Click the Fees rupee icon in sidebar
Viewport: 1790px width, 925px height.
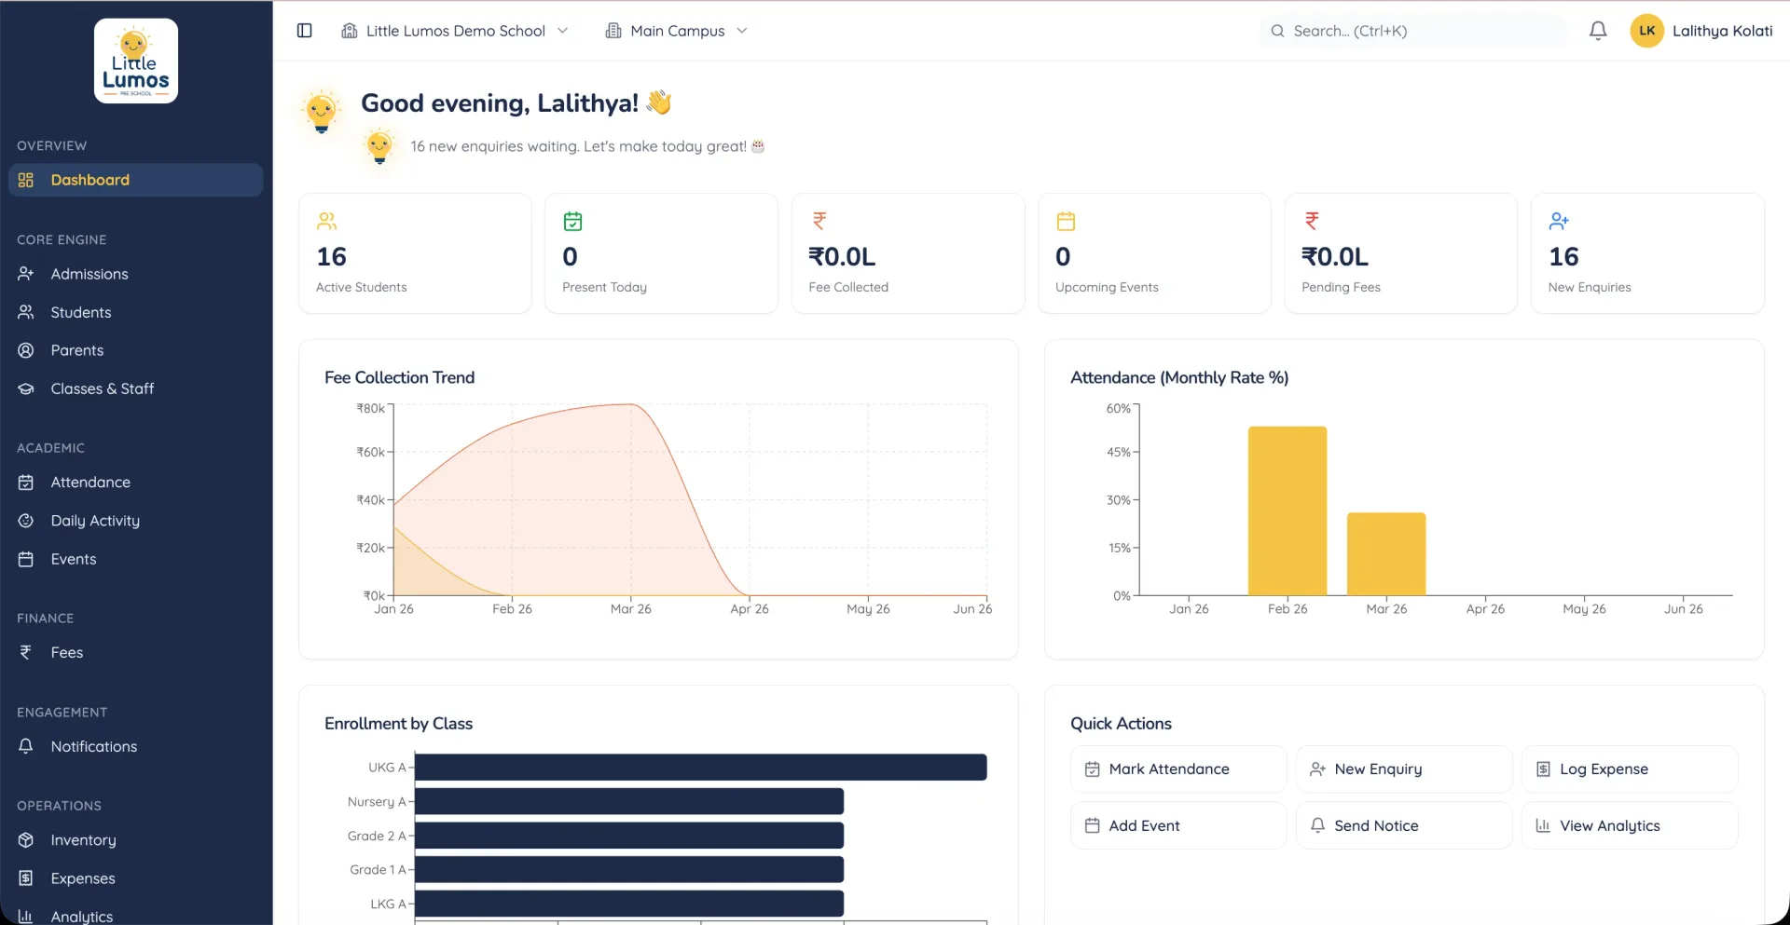coord(26,653)
